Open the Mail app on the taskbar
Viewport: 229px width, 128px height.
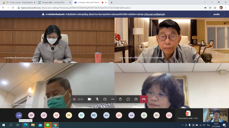click(x=40, y=125)
